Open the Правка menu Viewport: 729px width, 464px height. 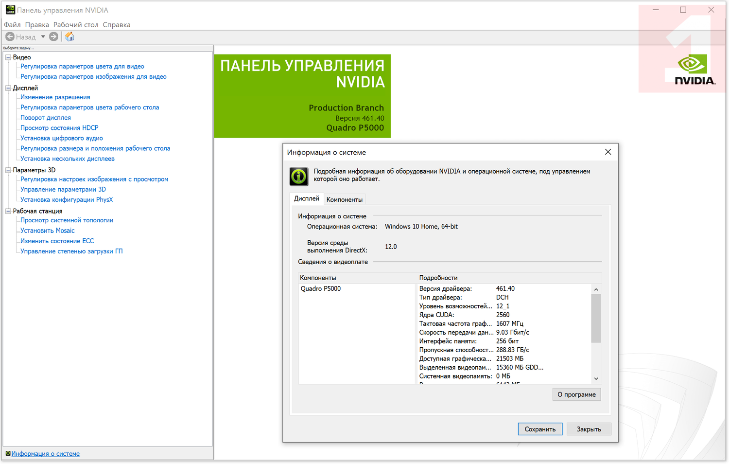click(x=37, y=25)
